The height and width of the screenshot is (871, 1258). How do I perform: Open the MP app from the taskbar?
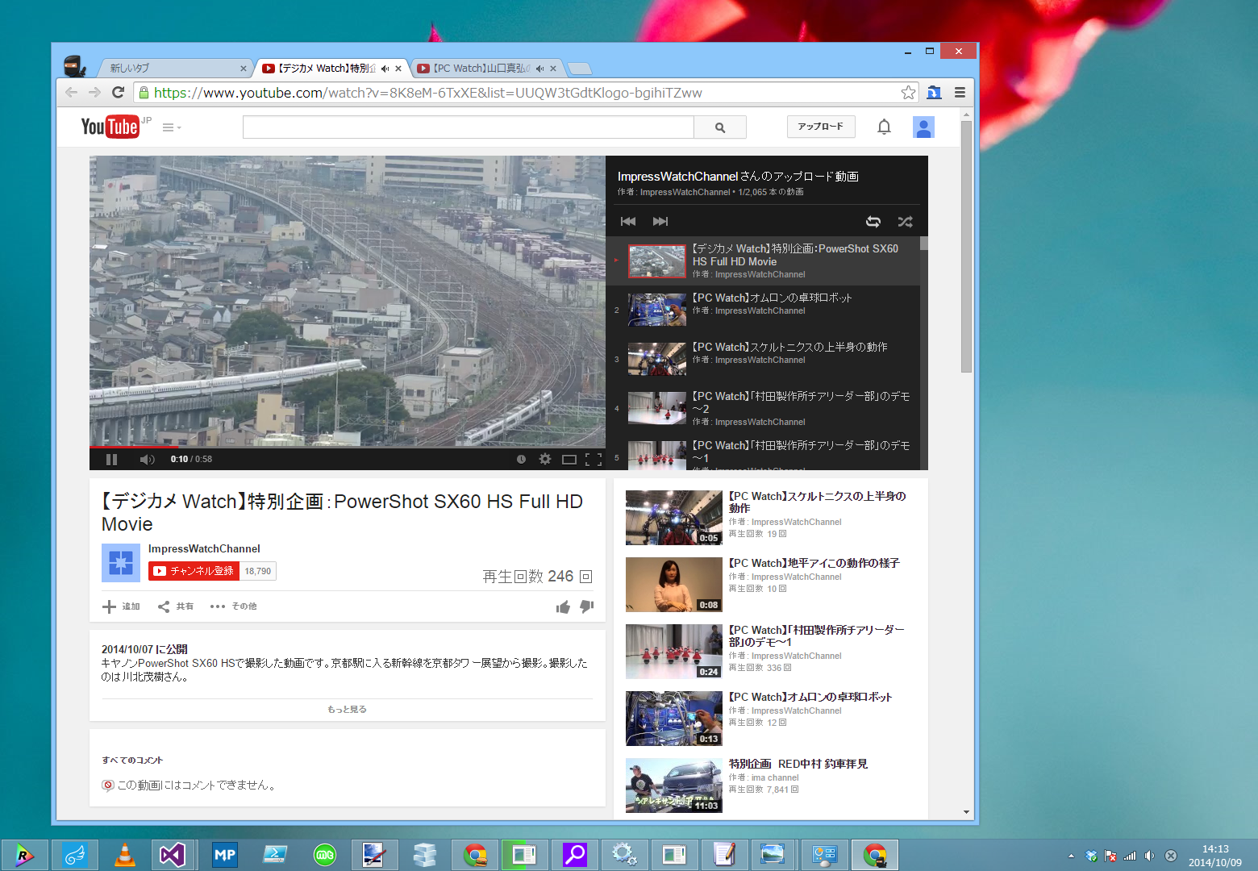[x=224, y=855]
